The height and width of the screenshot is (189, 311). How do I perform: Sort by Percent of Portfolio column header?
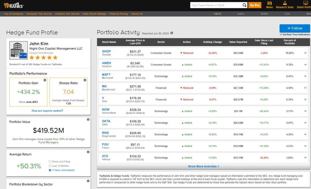tap(290, 42)
